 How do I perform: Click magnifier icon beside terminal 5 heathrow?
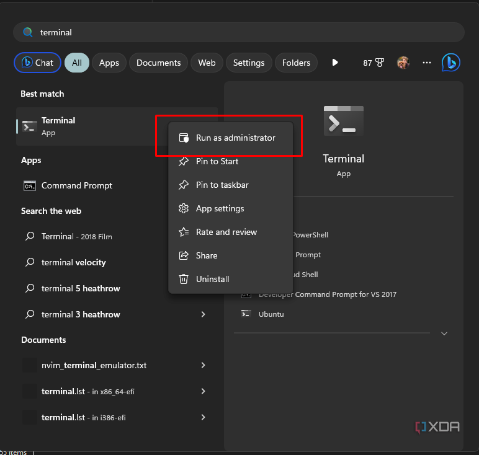click(x=30, y=288)
